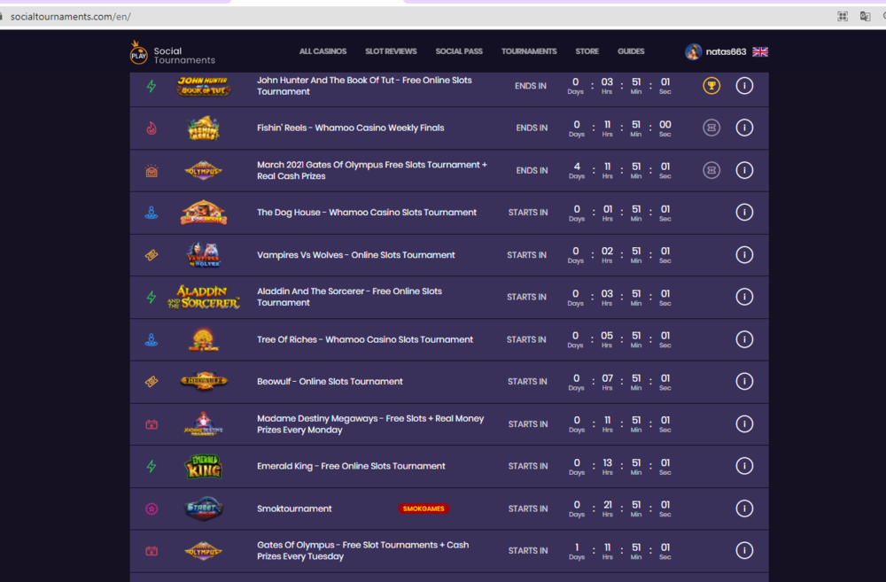Open Madame Destiny Megaways game thumbnail
886x582 pixels.
(x=204, y=423)
